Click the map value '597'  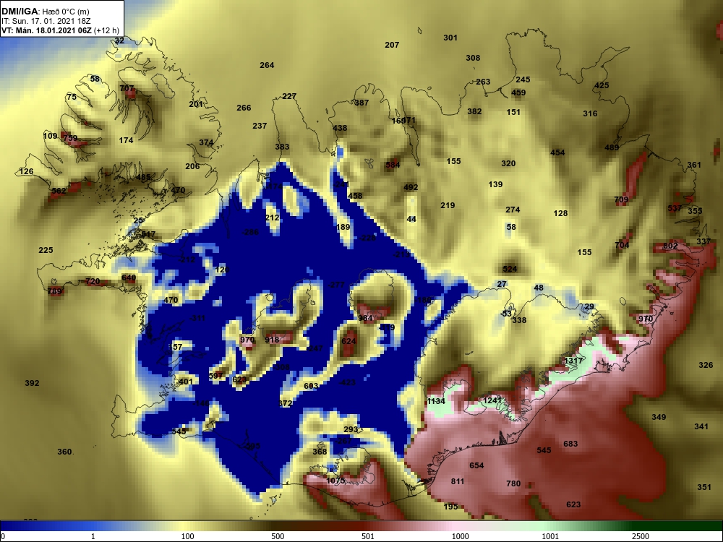click(215, 376)
